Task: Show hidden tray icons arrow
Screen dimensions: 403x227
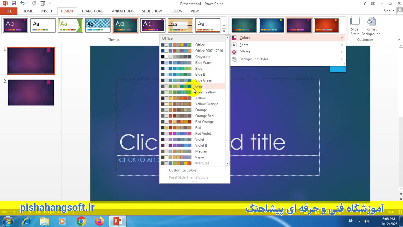Action: 359,221
